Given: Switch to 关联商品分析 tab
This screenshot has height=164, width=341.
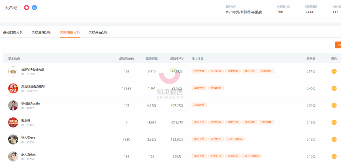Looking at the screenshot, I should pyautogui.click(x=98, y=32).
